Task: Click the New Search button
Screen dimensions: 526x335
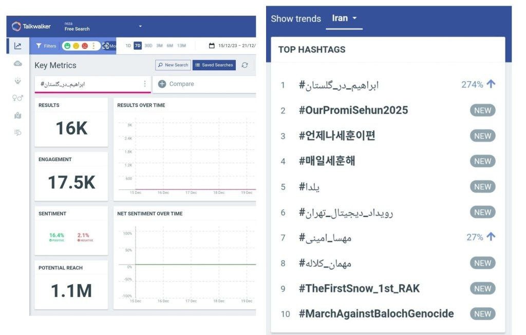Action: click(x=173, y=65)
